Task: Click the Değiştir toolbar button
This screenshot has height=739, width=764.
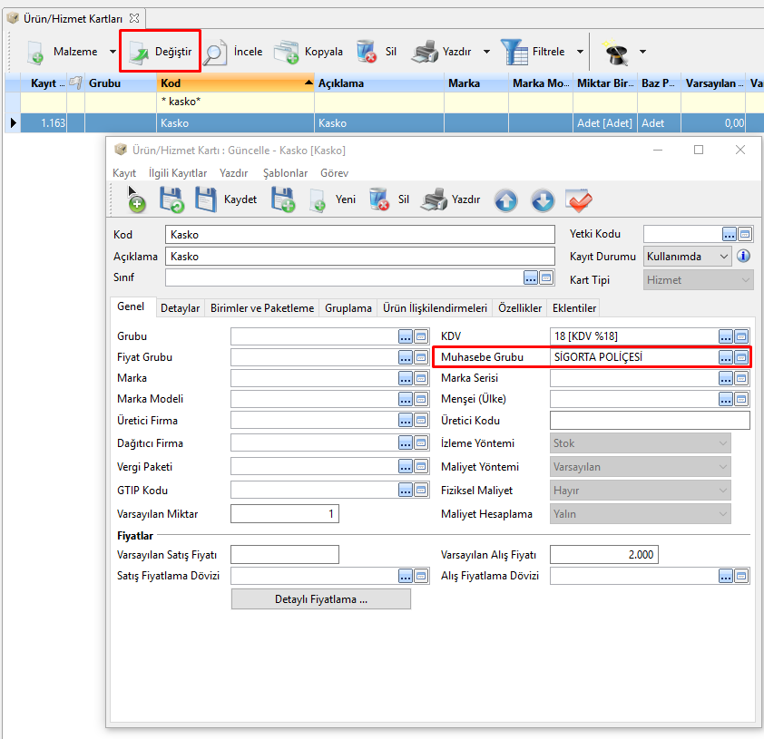Action: point(160,52)
